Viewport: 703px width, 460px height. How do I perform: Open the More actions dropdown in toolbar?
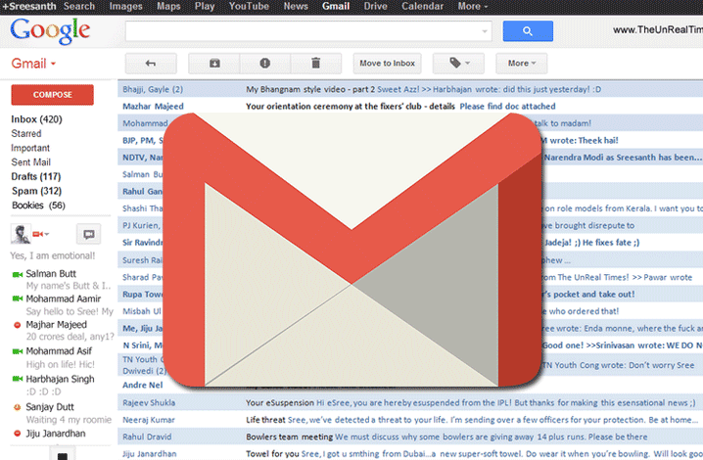click(x=522, y=64)
